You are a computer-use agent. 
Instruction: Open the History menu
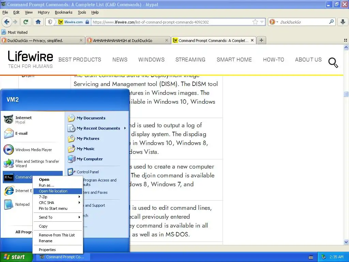[44, 12]
